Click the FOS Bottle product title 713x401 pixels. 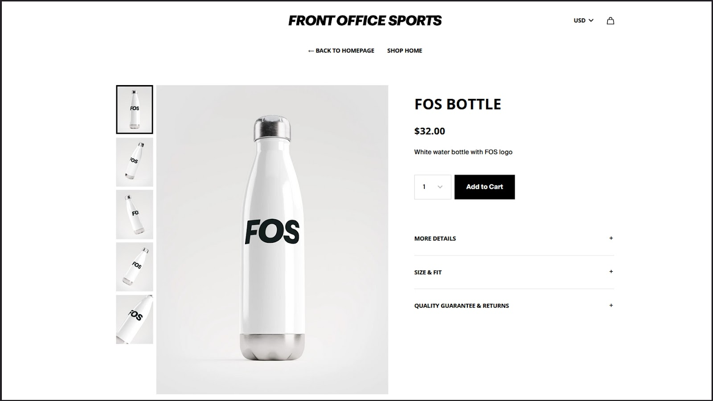[458, 104]
